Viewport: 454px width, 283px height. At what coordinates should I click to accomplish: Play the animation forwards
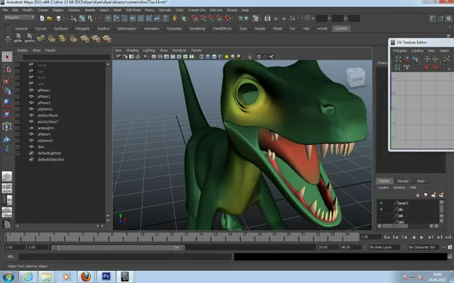tap(422, 238)
